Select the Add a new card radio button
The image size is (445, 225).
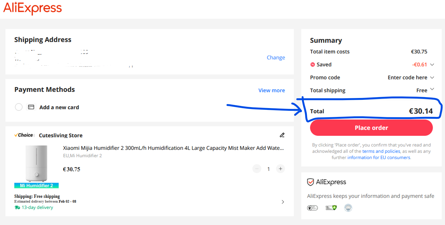pyautogui.click(x=19, y=107)
